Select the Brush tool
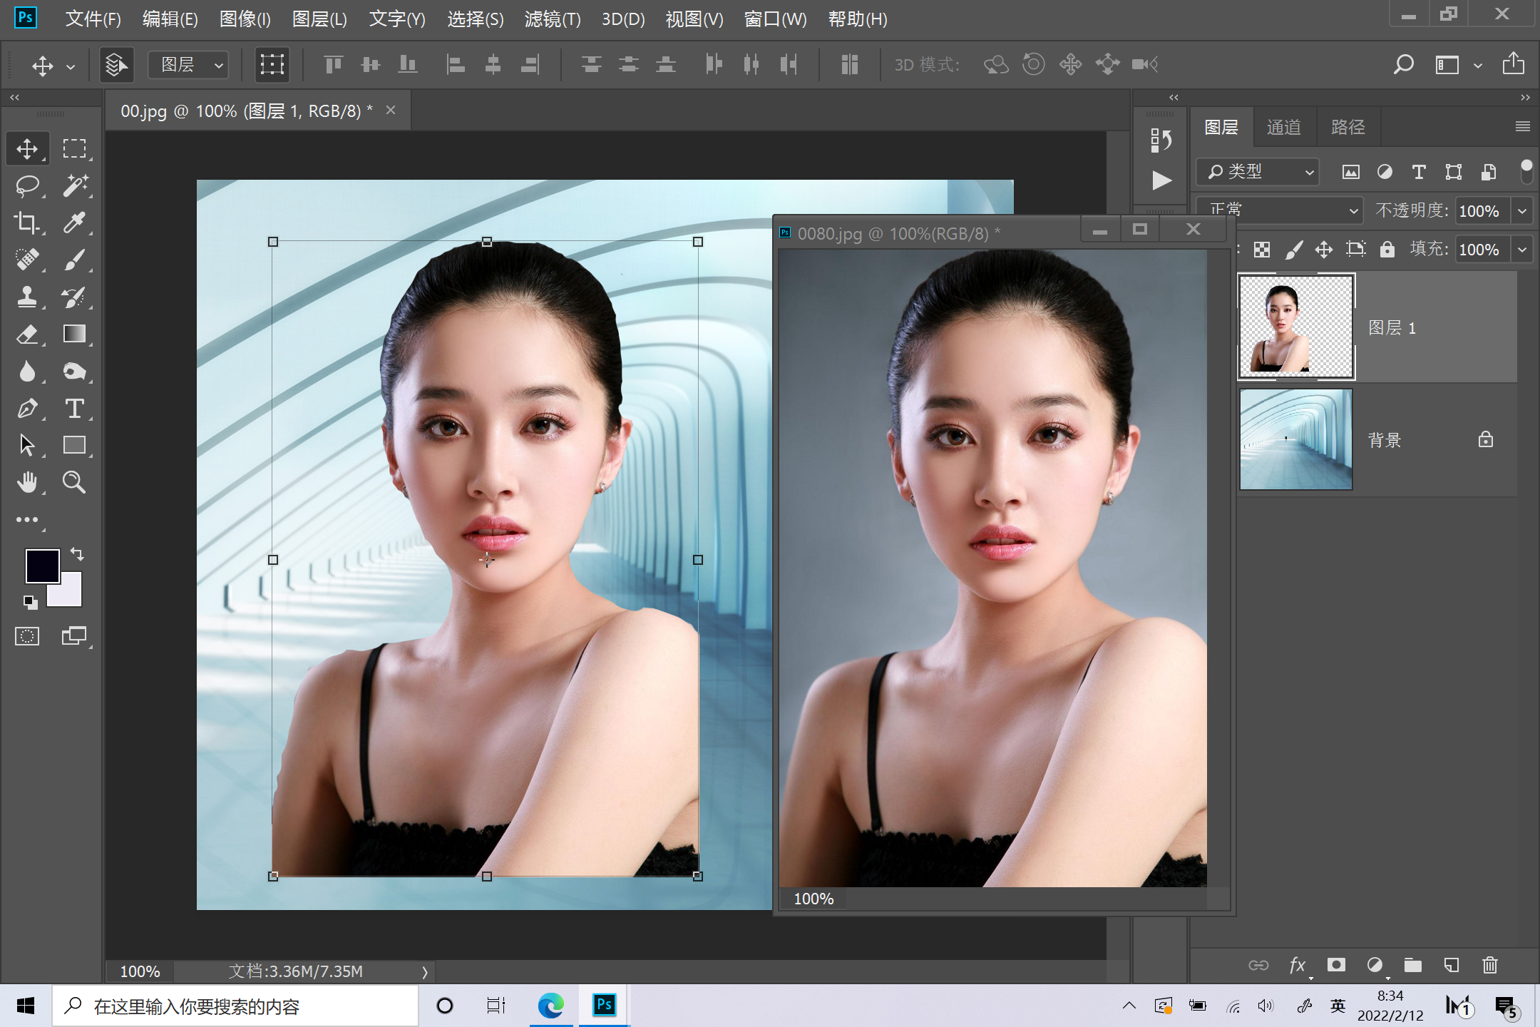This screenshot has height=1027, width=1540. (74, 260)
